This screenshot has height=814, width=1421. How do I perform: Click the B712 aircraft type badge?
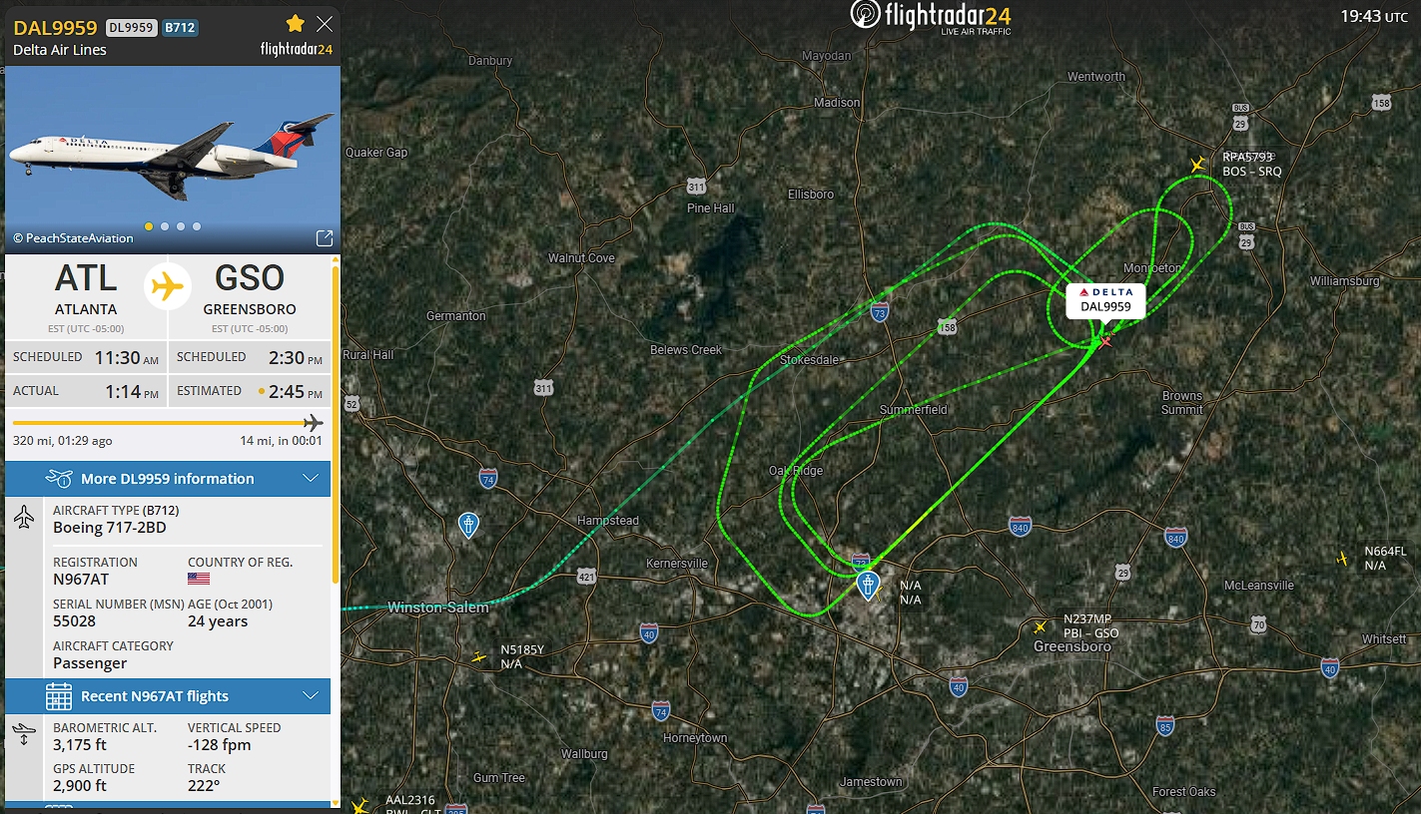pos(180,28)
